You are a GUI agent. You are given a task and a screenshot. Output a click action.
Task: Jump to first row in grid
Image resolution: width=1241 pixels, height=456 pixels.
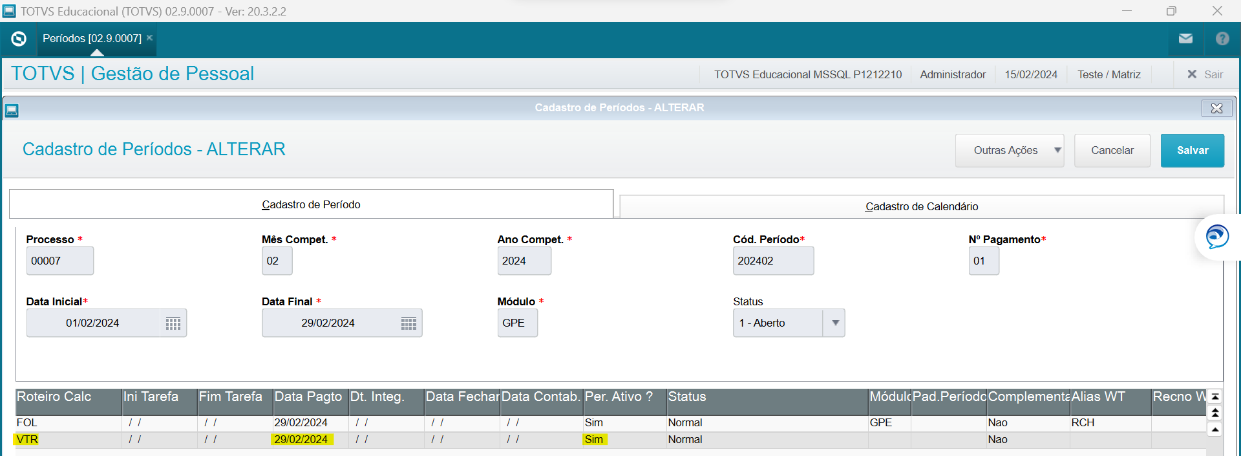point(1215,397)
